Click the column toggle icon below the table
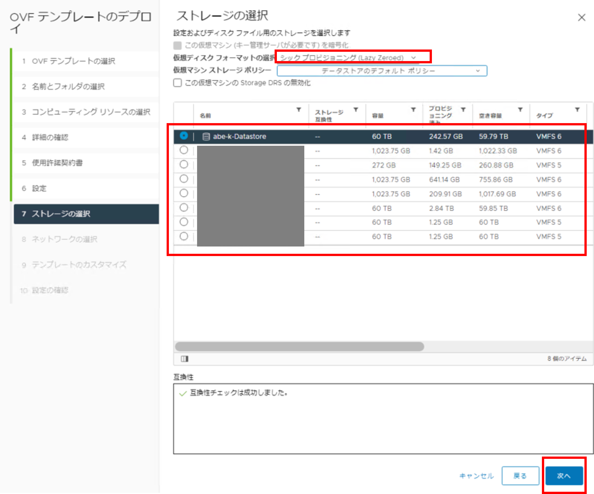 point(185,359)
